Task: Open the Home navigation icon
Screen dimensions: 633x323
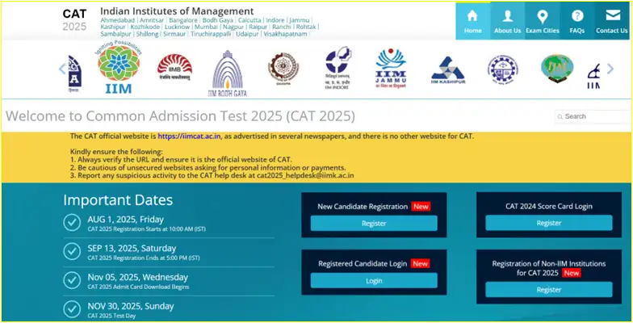Action: tap(473, 21)
